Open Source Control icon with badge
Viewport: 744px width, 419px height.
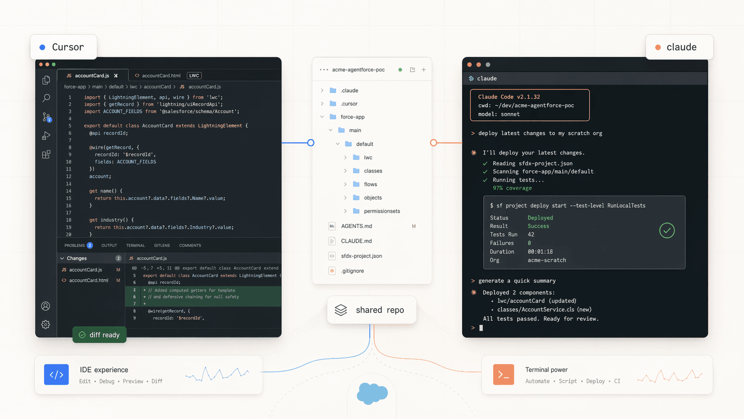[x=46, y=117]
